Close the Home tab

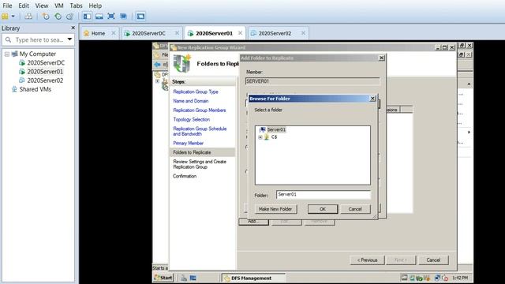point(114,33)
